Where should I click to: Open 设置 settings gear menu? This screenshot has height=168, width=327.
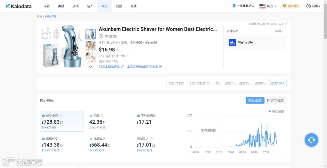(313, 6)
